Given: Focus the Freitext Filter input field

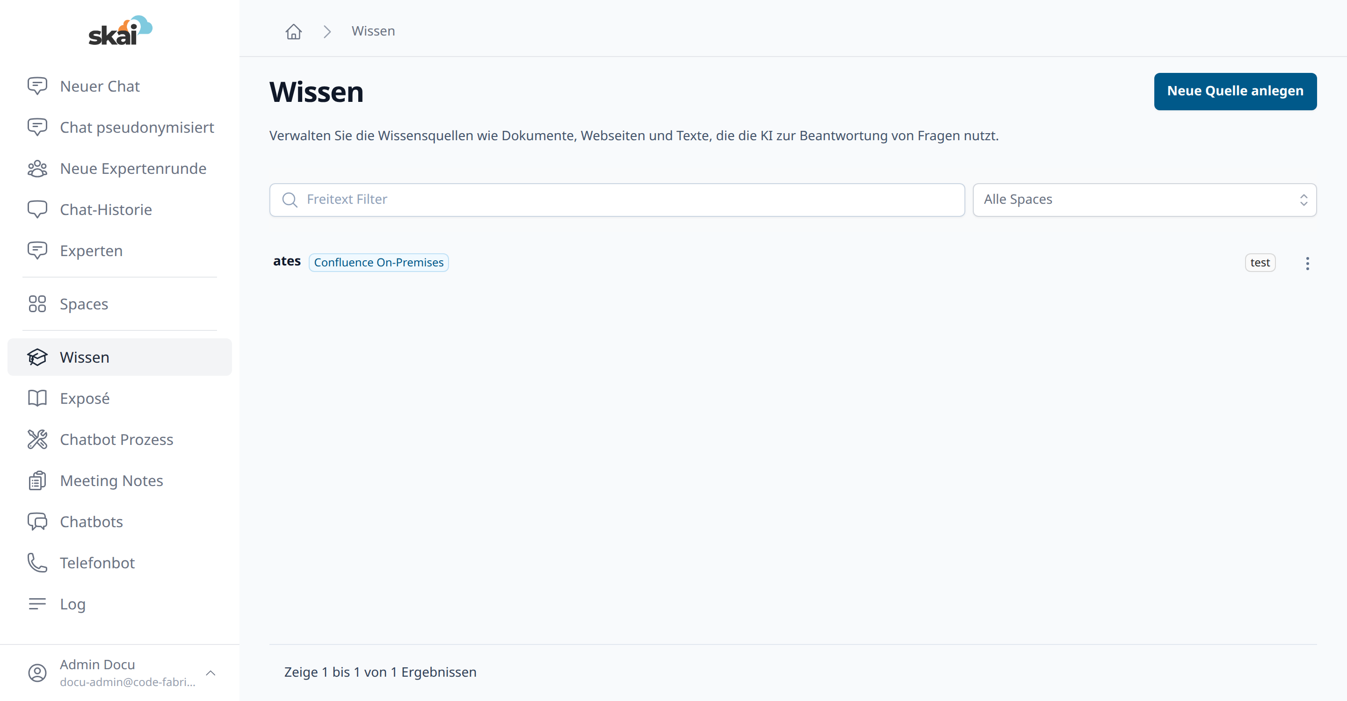Looking at the screenshot, I should click(x=617, y=200).
